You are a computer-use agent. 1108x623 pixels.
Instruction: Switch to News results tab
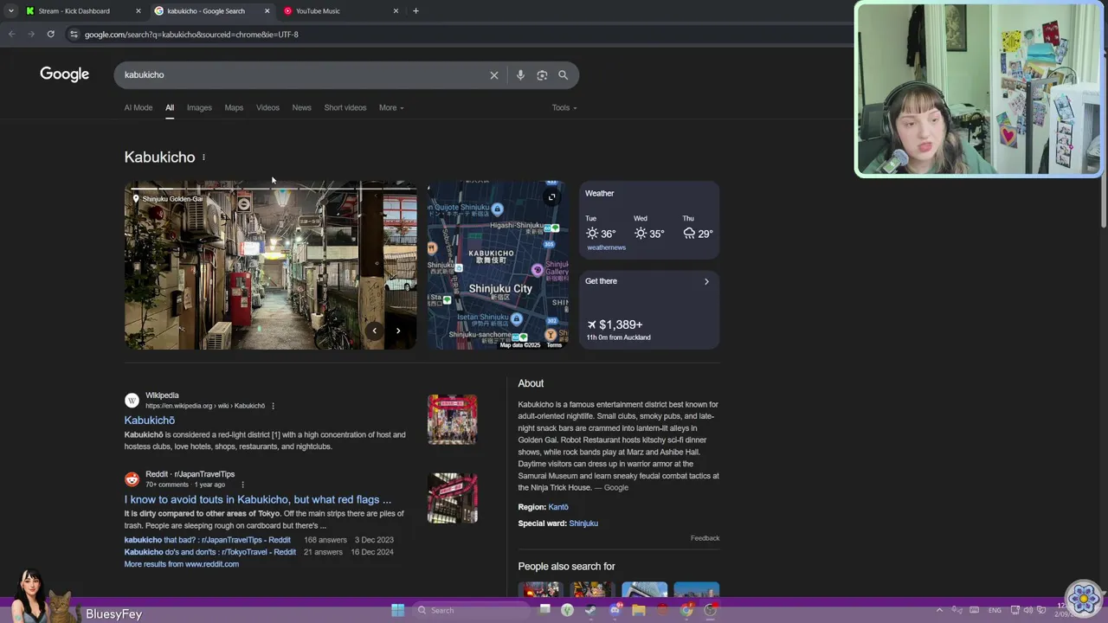point(301,108)
